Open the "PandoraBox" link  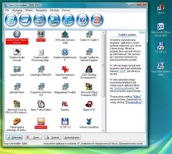click(x=133, y=102)
